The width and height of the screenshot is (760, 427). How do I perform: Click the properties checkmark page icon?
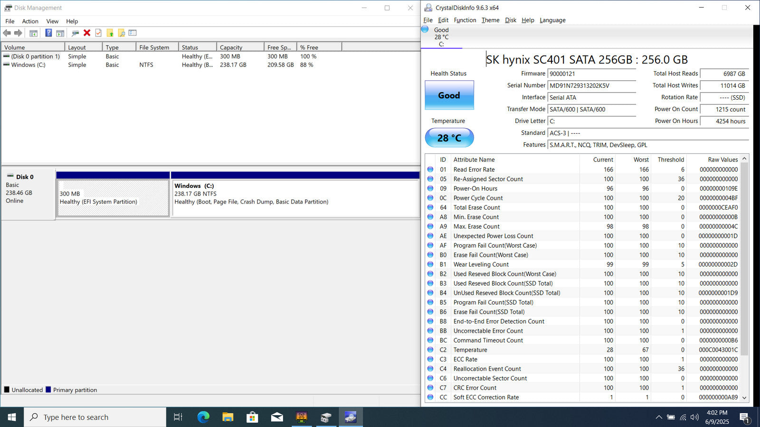(98, 33)
